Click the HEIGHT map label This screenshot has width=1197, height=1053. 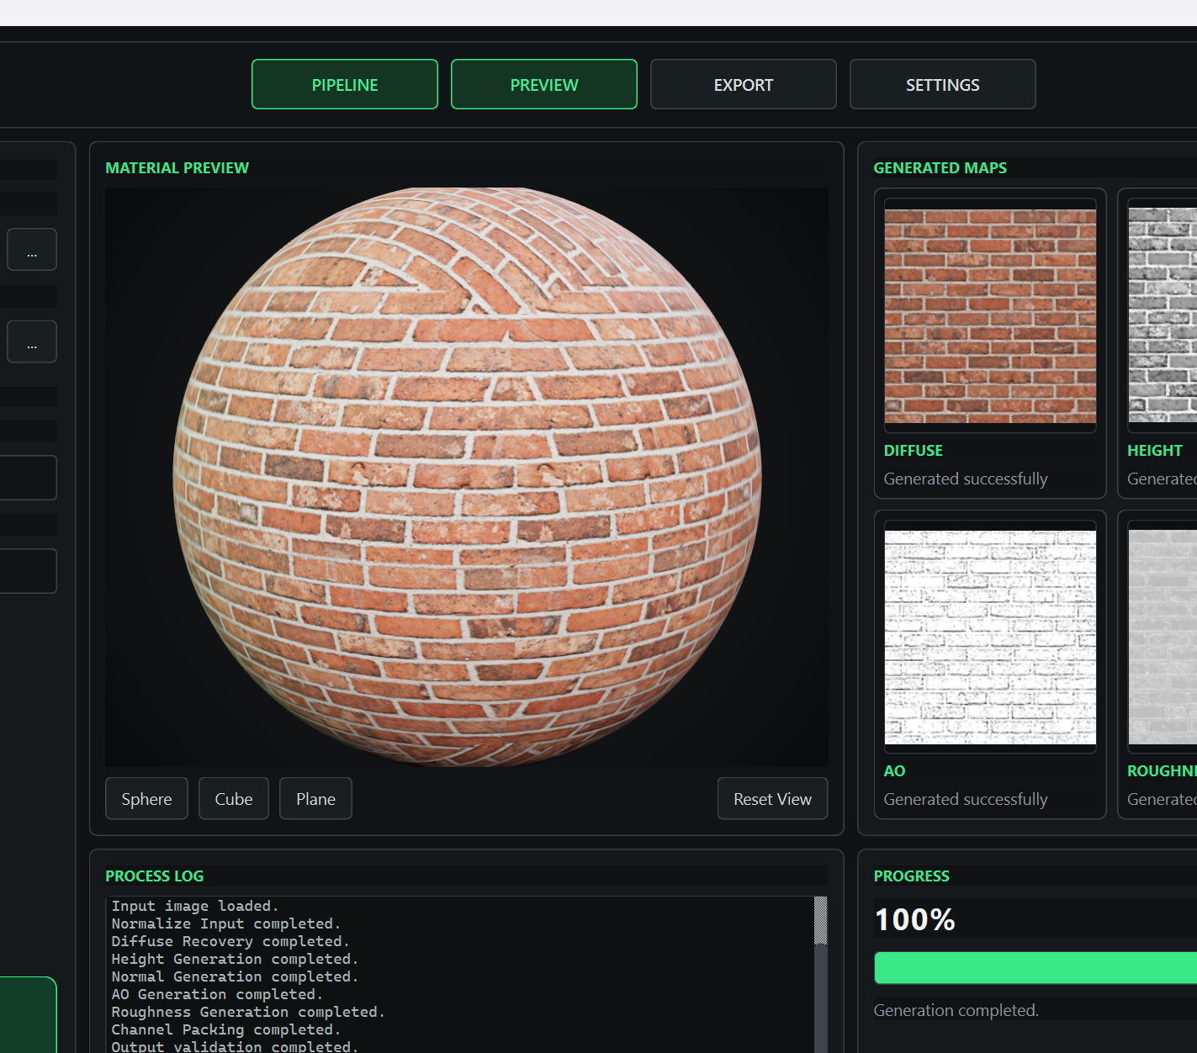[x=1155, y=450]
